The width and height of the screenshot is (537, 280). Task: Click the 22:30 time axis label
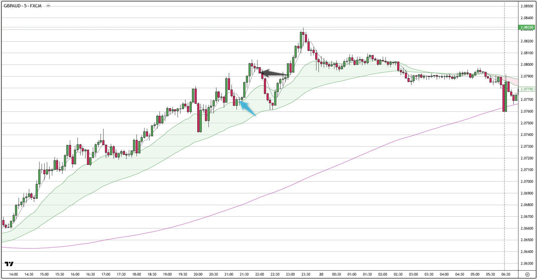coord(275,274)
